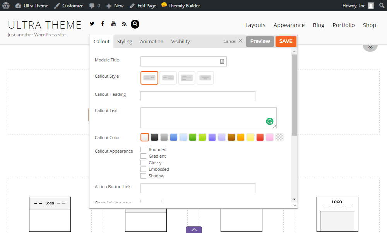
Task: Toggle the Shadow appearance checkbox
Action: click(x=144, y=176)
